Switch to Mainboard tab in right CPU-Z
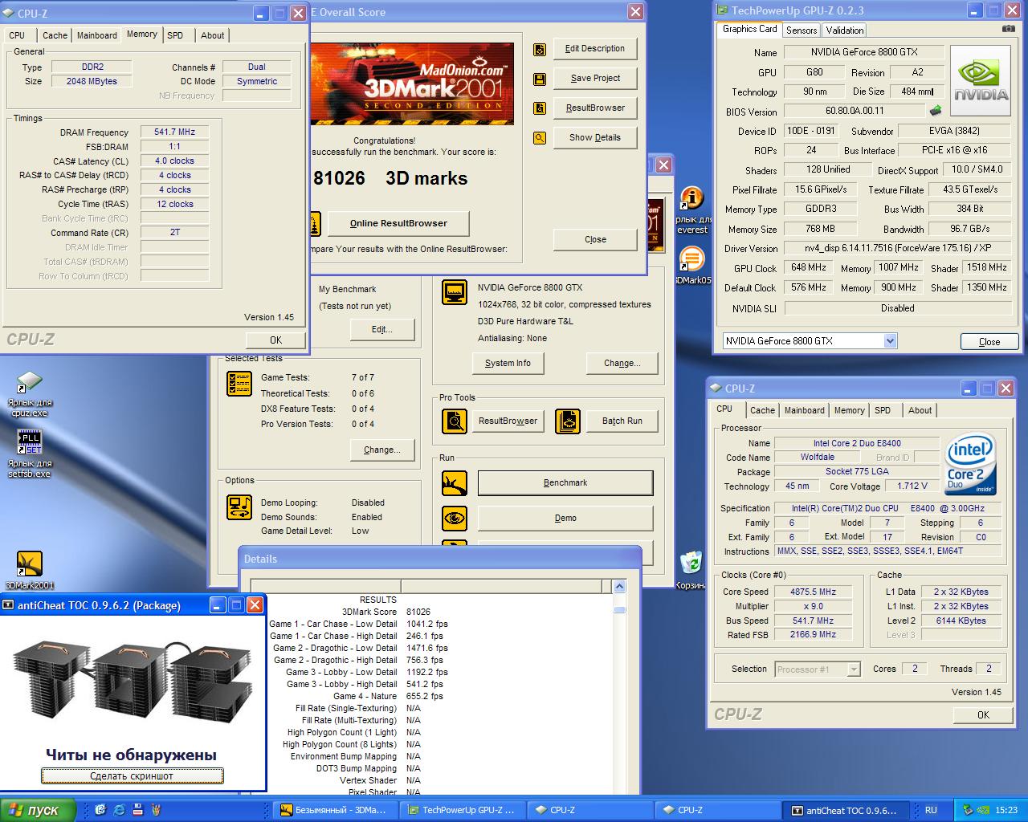The image size is (1028, 822). tap(805, 410)
